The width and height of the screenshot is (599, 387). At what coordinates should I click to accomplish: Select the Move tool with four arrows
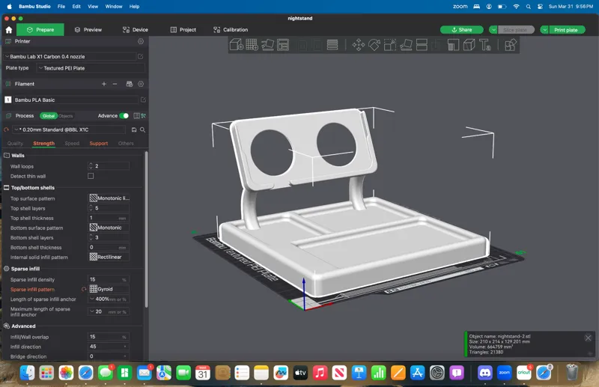(x=359, y=45)
